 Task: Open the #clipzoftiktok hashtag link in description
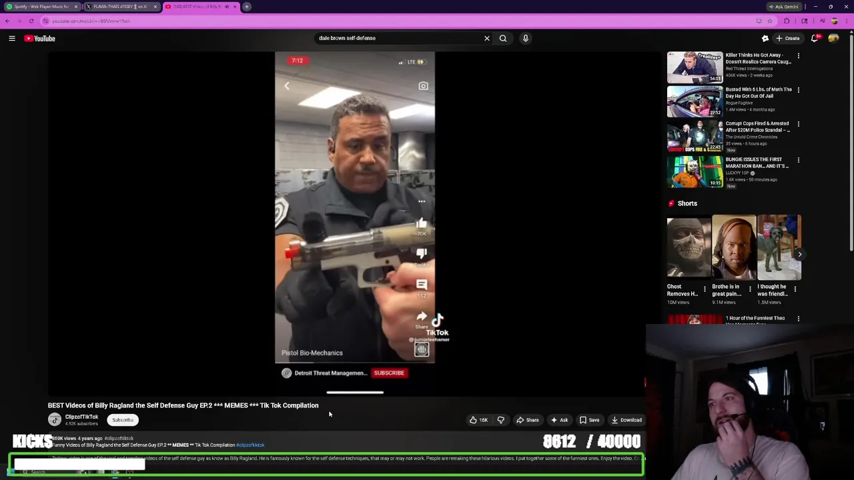click(x=250, y=445)
